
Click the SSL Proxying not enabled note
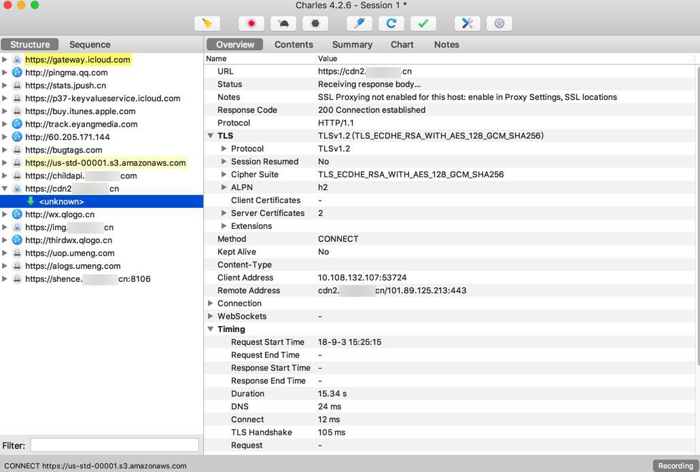[468, 97]
